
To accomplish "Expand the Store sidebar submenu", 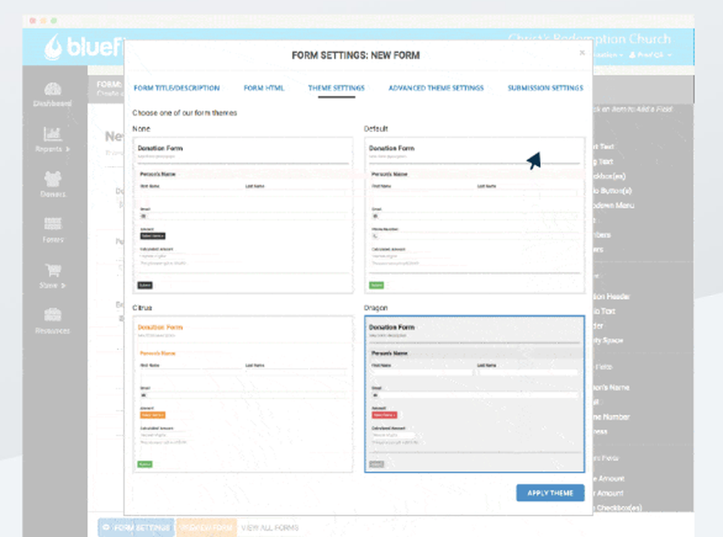I will tap(64, 286).
